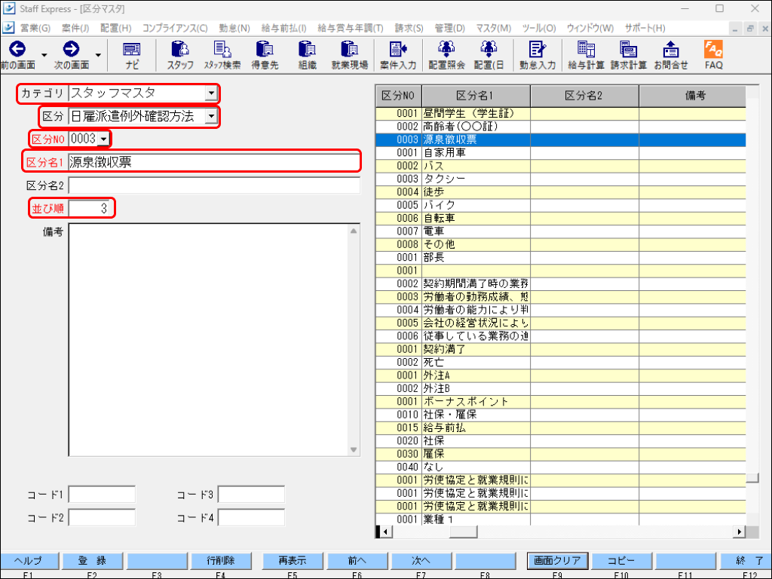
Task: Expand the 前の画面 history dropdown arrow
Action: pyautogui.click(x=44, y=54)
